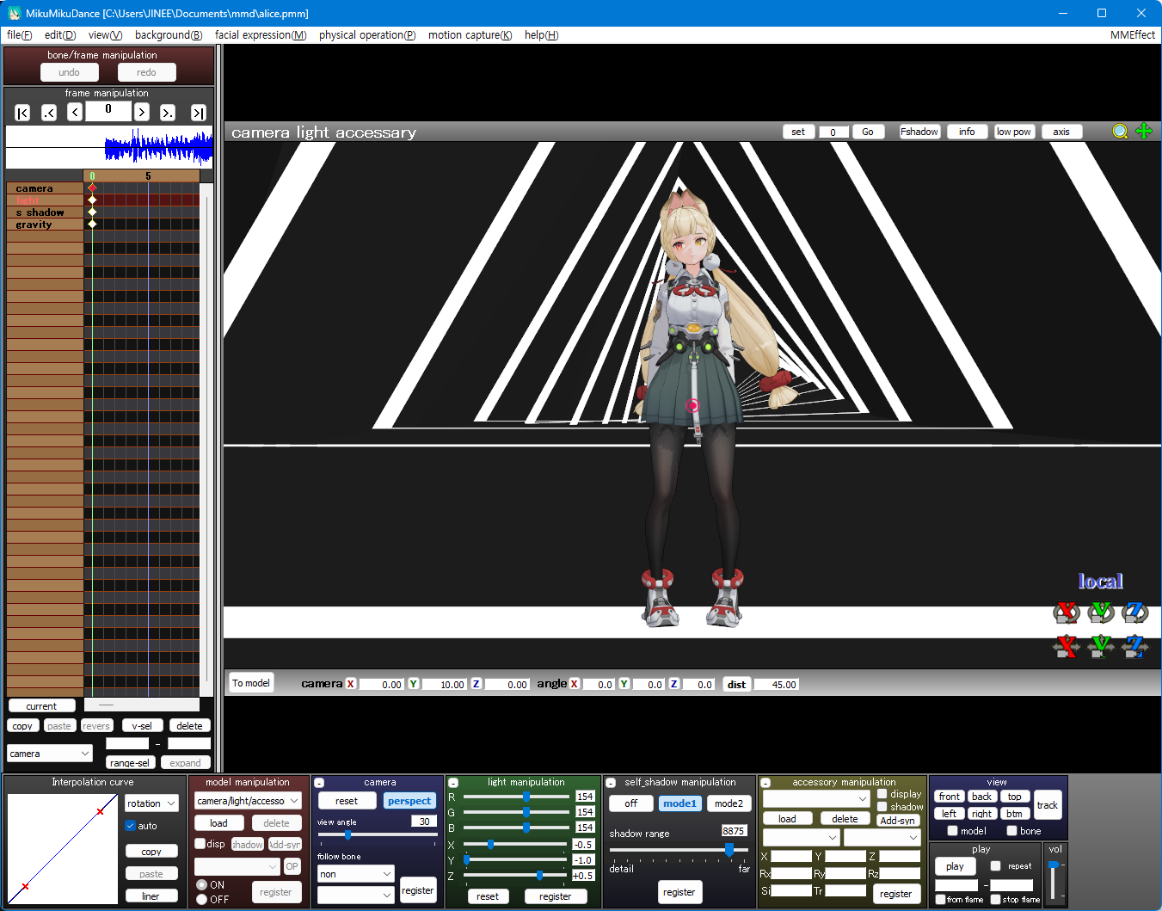This screenshot has width=1162, height=911.
Task: Select the Y move axis icon
Action: (1101, 646)
